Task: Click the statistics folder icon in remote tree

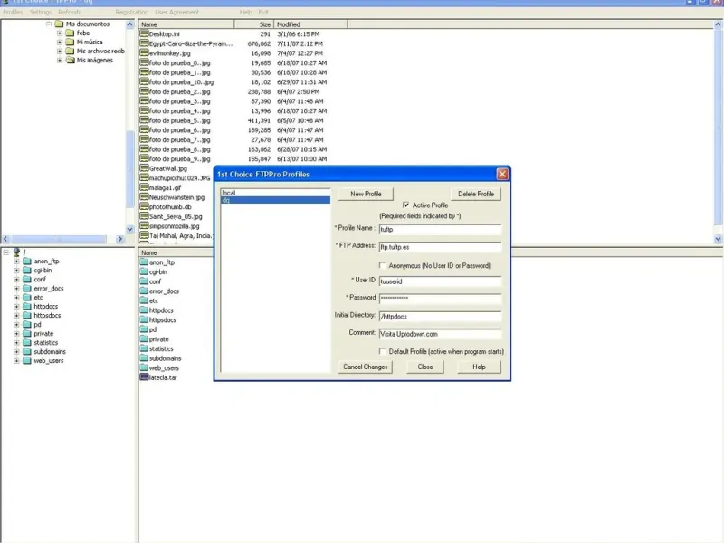Action: pyautogui.click(x=27, y=343)
